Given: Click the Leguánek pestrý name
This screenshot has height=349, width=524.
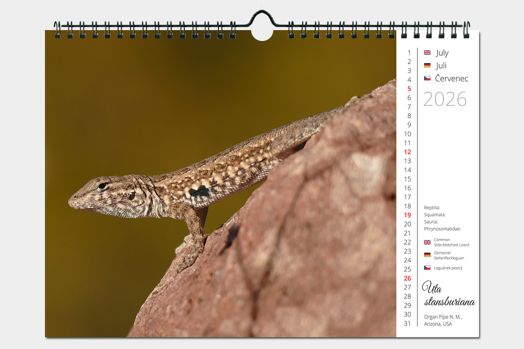Looking at the screenshot, I should (448, 268).
